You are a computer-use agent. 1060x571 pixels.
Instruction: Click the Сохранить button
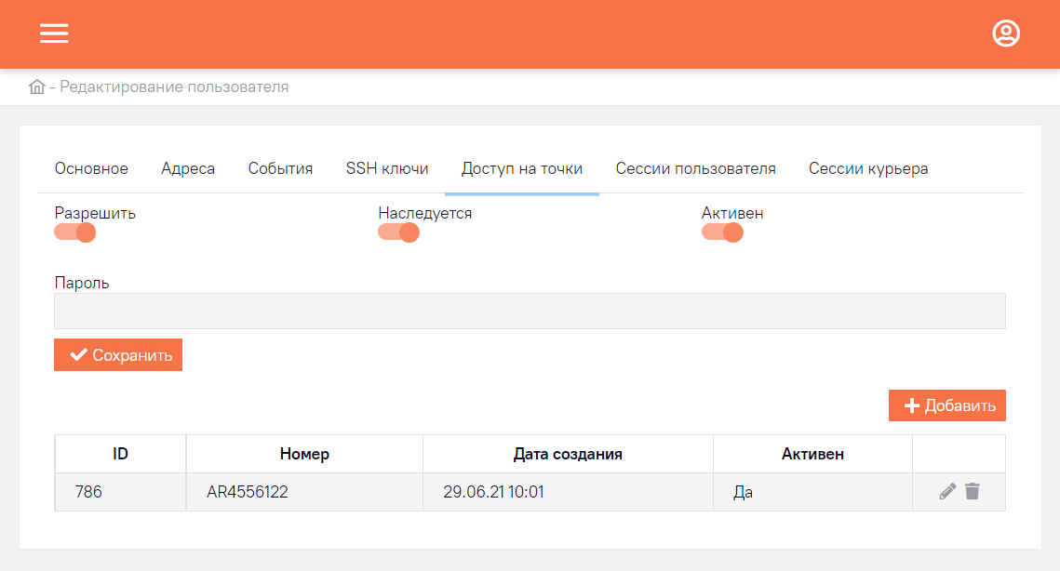click(x=118, y=354)
